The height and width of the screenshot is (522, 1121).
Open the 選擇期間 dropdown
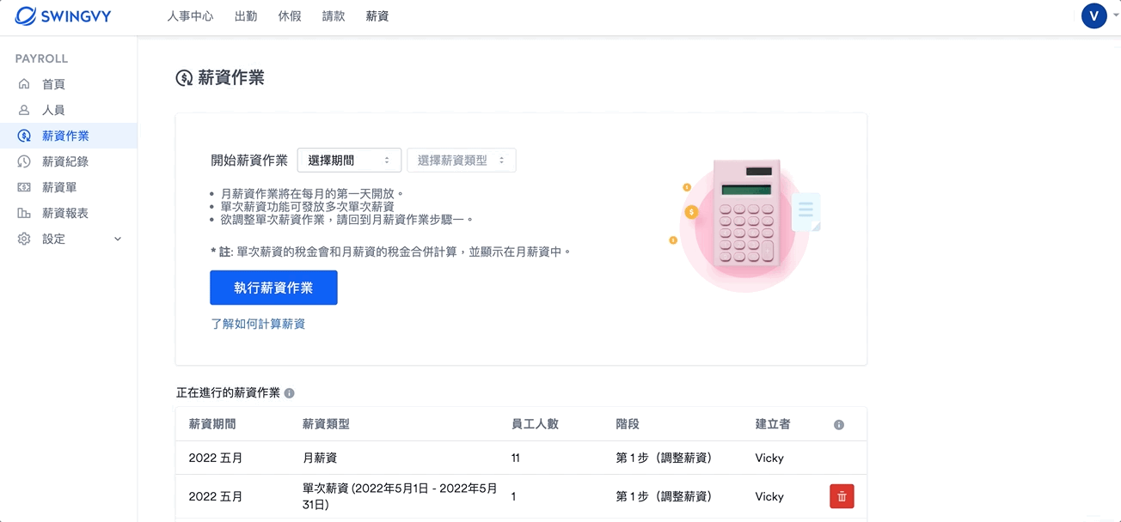pyautogui.click(x=349, y=160)
